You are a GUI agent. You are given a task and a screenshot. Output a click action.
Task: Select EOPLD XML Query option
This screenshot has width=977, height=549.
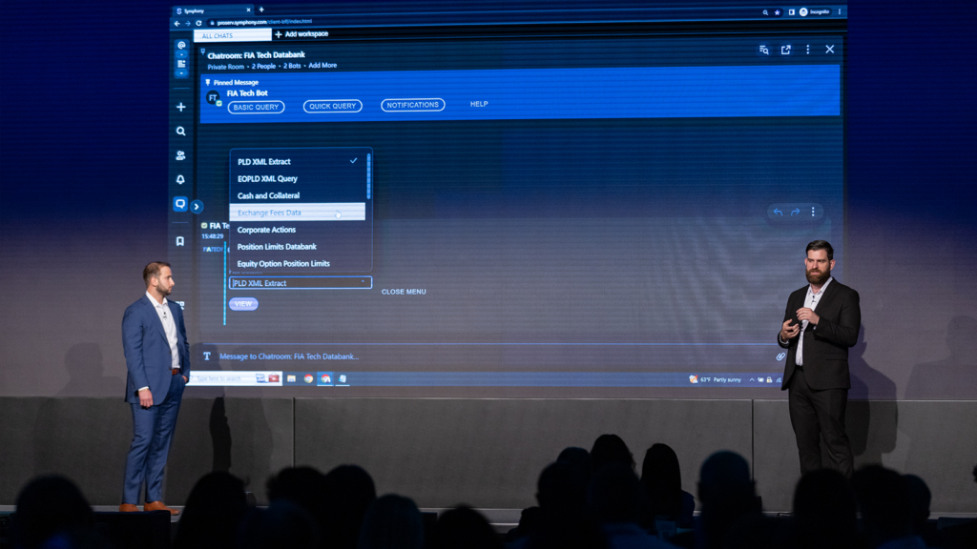[x=298, y=178]
